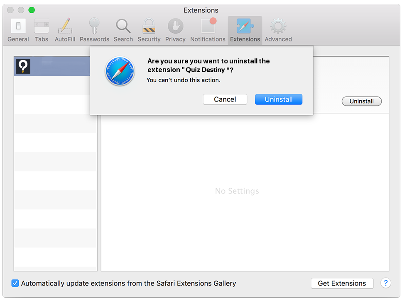Open the Advanced preferences pane

[x=278, y=30]
